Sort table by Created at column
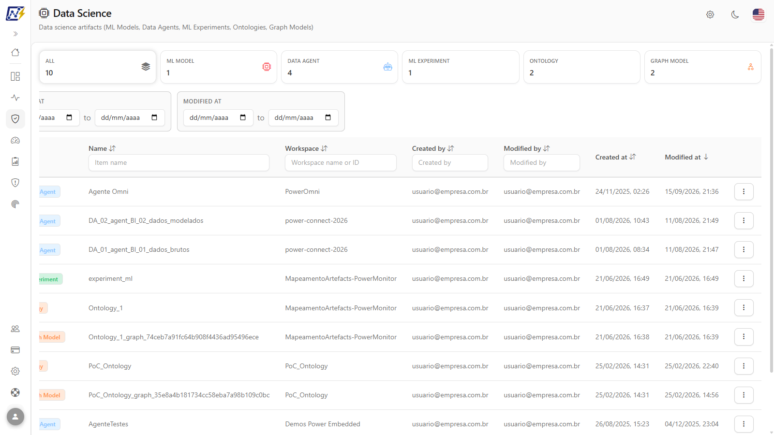This screenshot has height=435, width=774. (x=615, y=157)
